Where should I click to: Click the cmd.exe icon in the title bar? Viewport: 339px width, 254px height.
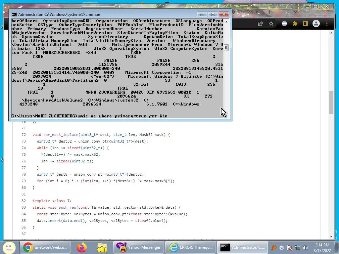[x=14, y=15]
